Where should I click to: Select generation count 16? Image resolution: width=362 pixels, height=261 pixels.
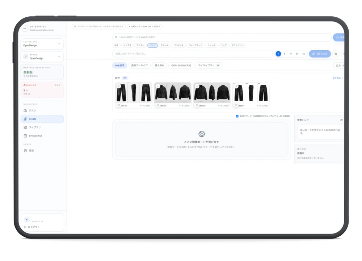click(290, 54)
